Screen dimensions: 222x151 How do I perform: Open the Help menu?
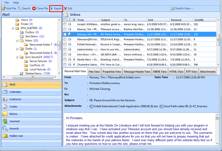tap(16, 3)
